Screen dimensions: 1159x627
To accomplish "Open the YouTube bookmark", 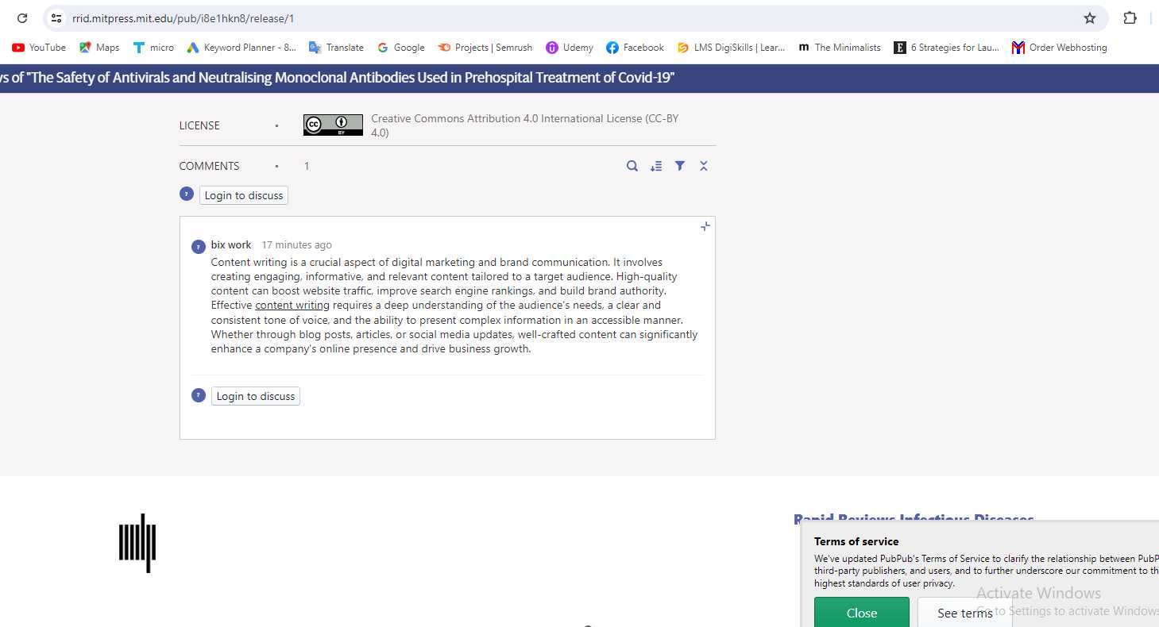I will point(39,48).
